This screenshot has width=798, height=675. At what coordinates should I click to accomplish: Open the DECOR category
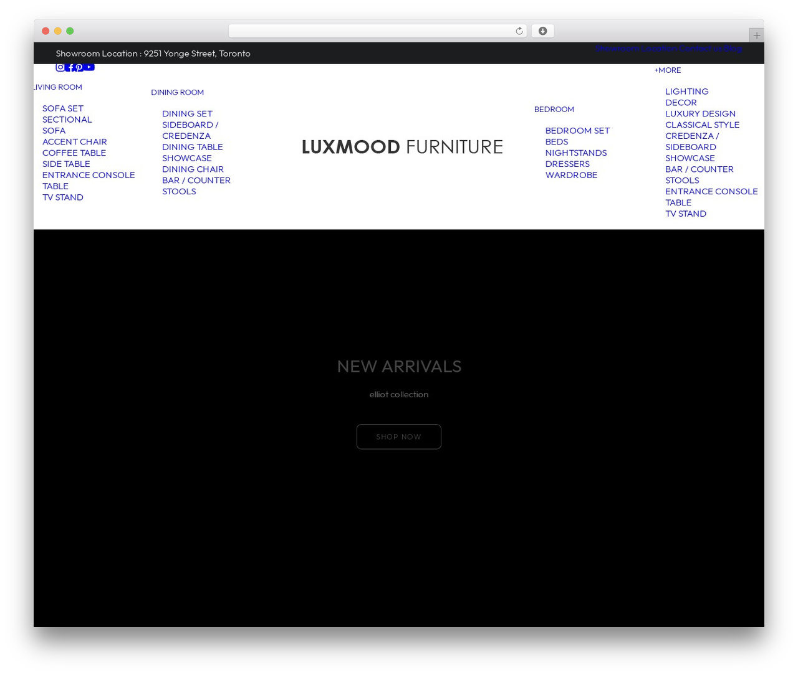(x=681, y=103)
